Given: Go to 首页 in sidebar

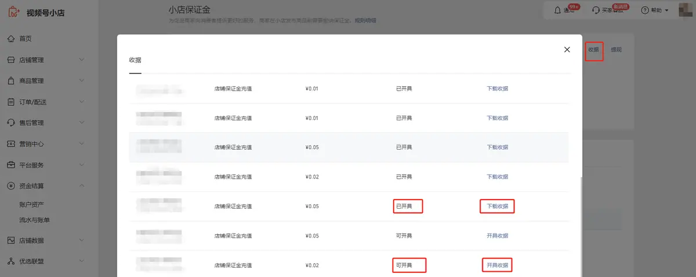Looking at the screenshot, I should (x=25, y=39).
